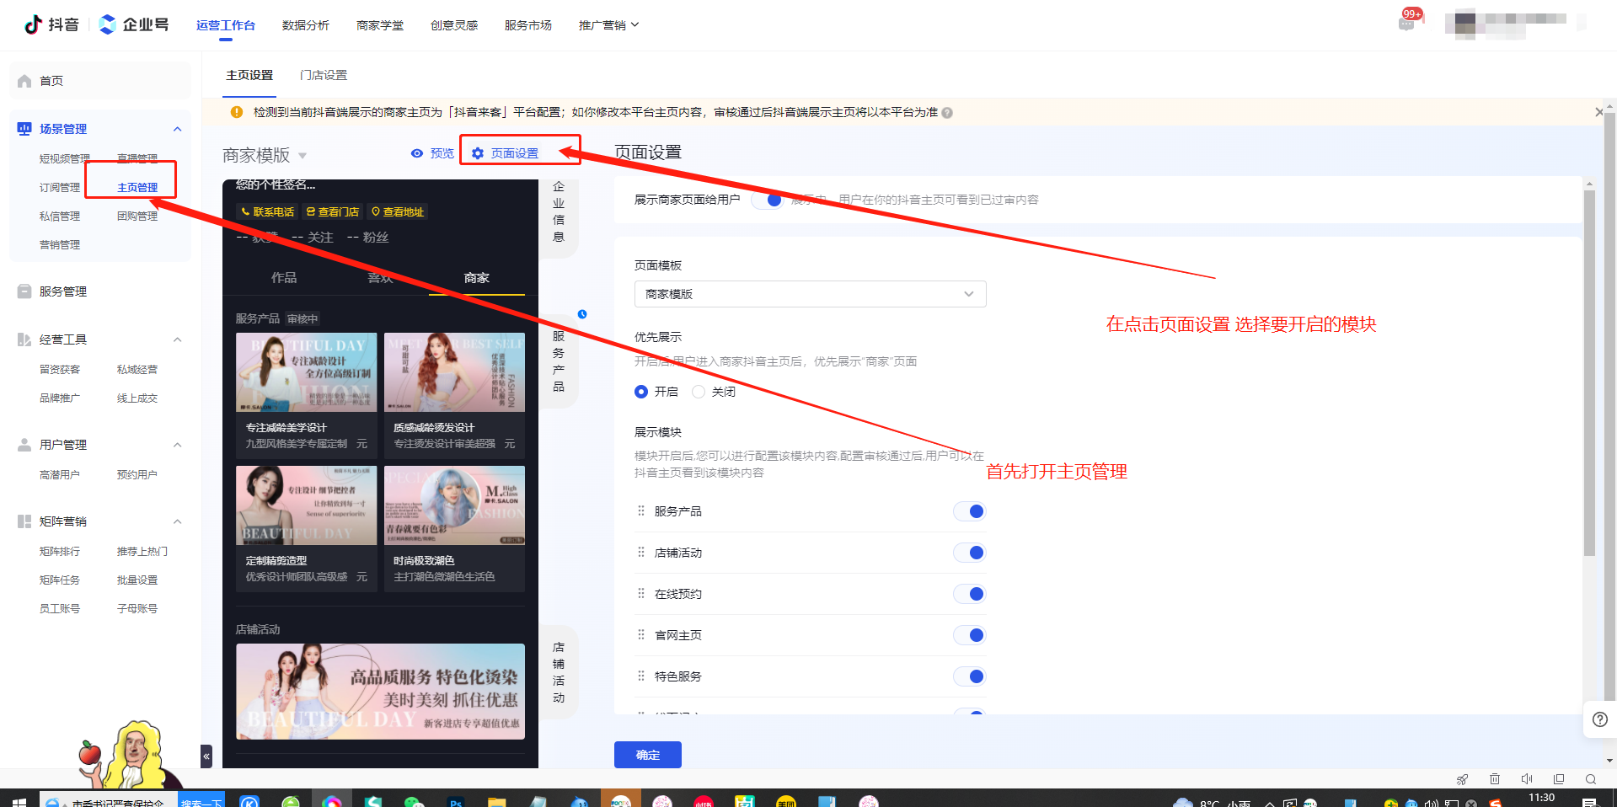This screenshot has width=1617, height=807.
Task: Click the 专注减龄美学设计 product thumbnail
Action: 306,372
